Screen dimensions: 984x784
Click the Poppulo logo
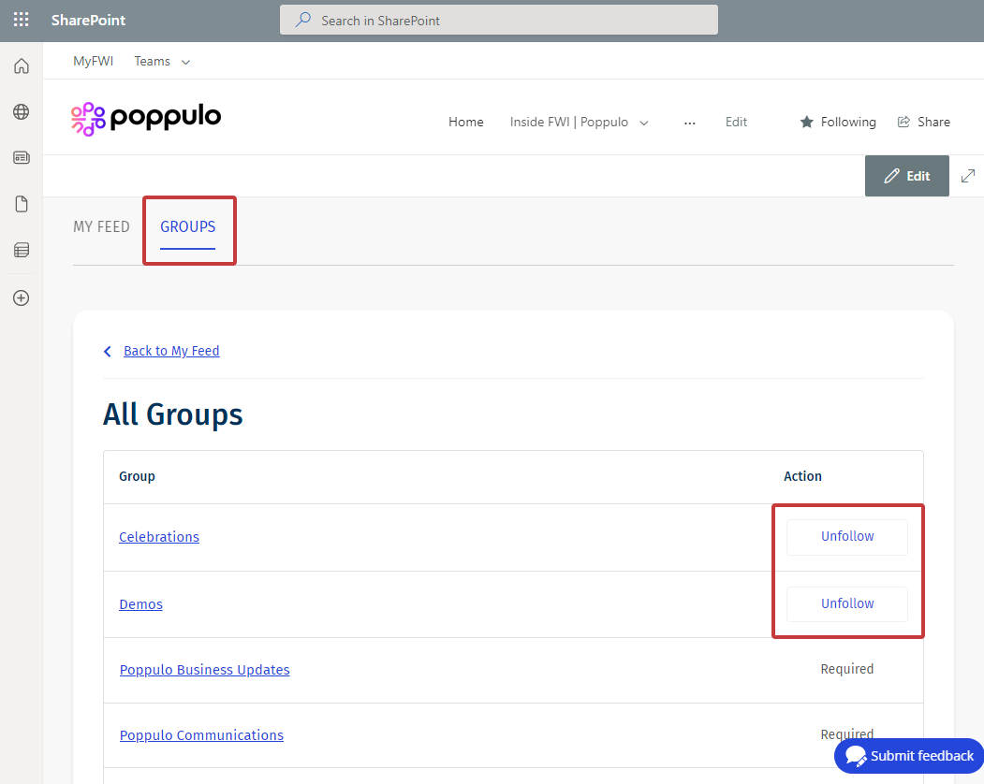[x=146, y=118]
